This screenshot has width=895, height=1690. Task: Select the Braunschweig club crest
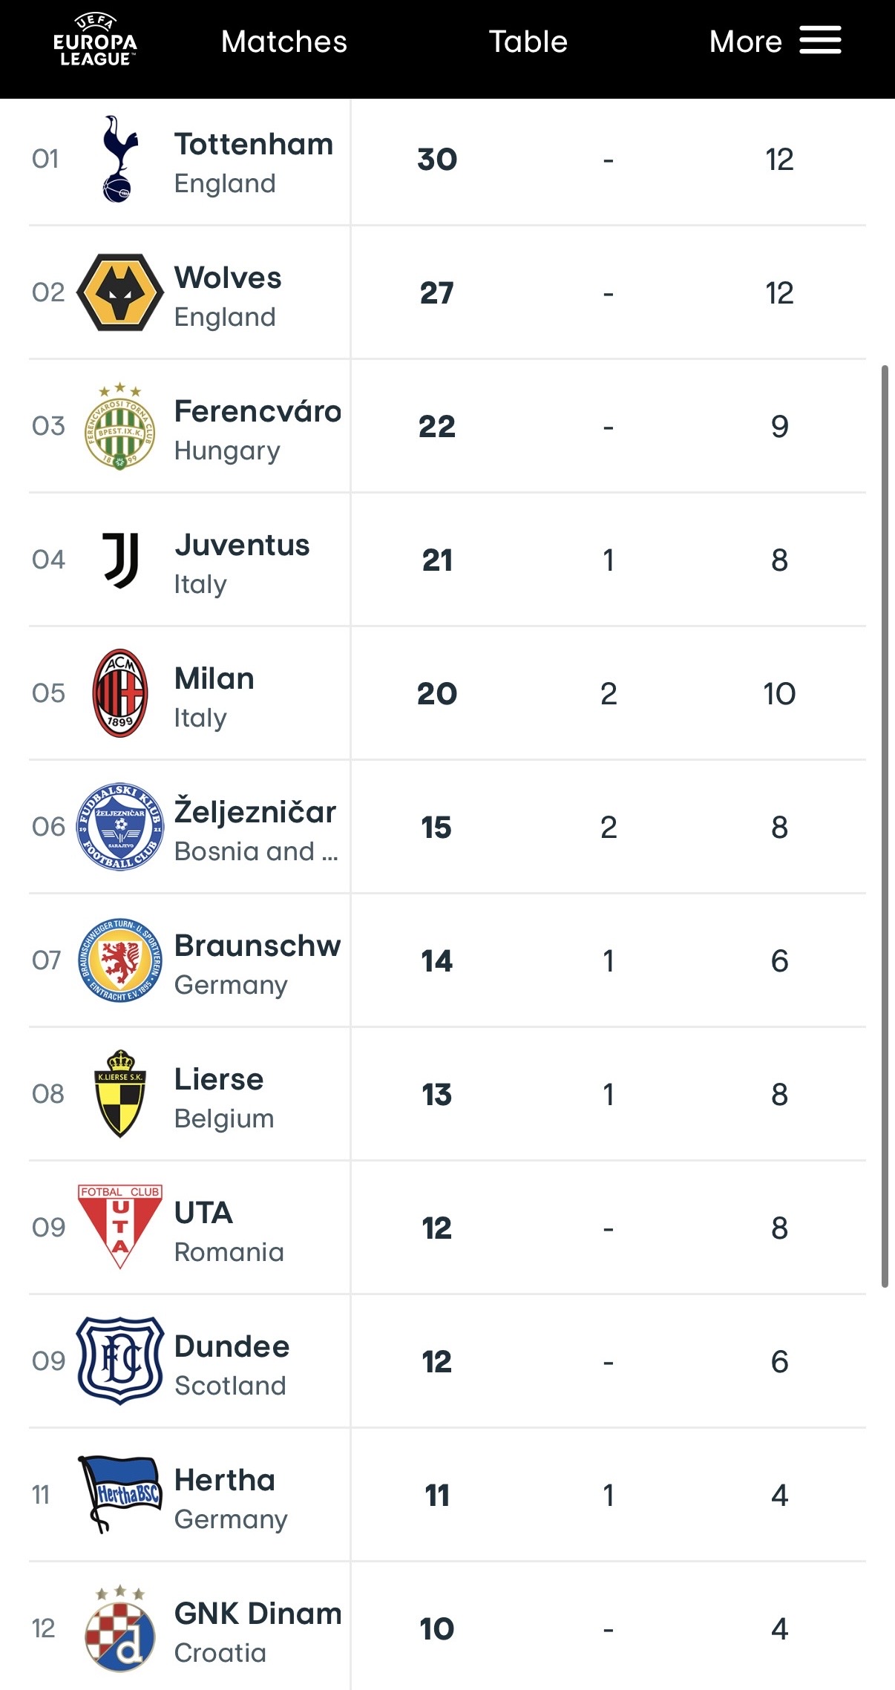[120, 960]
